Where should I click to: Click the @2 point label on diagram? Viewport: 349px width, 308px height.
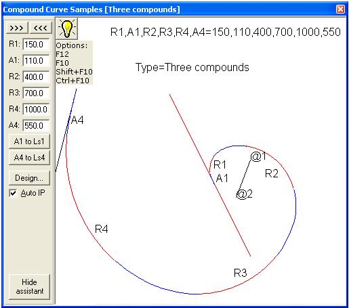(x=244, y=194)
